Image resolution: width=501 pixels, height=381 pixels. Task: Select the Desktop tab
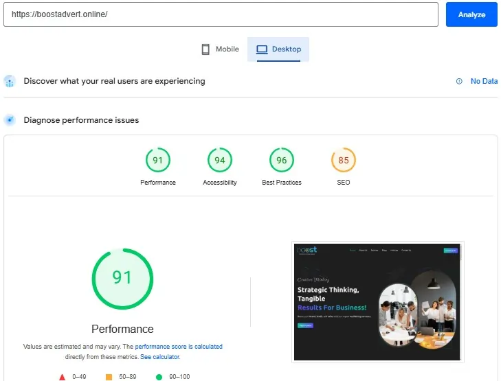(278, 49)
